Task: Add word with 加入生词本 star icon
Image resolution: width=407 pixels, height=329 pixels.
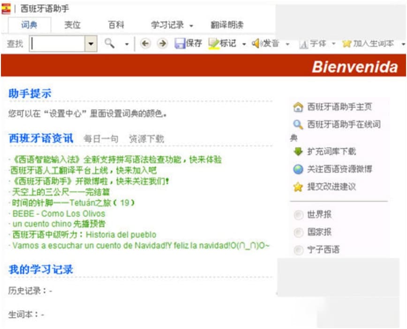Action: click(347, 44)
